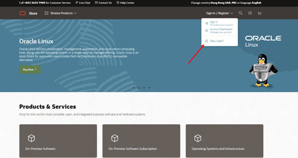Select the second carousel slide dot
This screenshot has width=298, height=158.
(139, 88)
